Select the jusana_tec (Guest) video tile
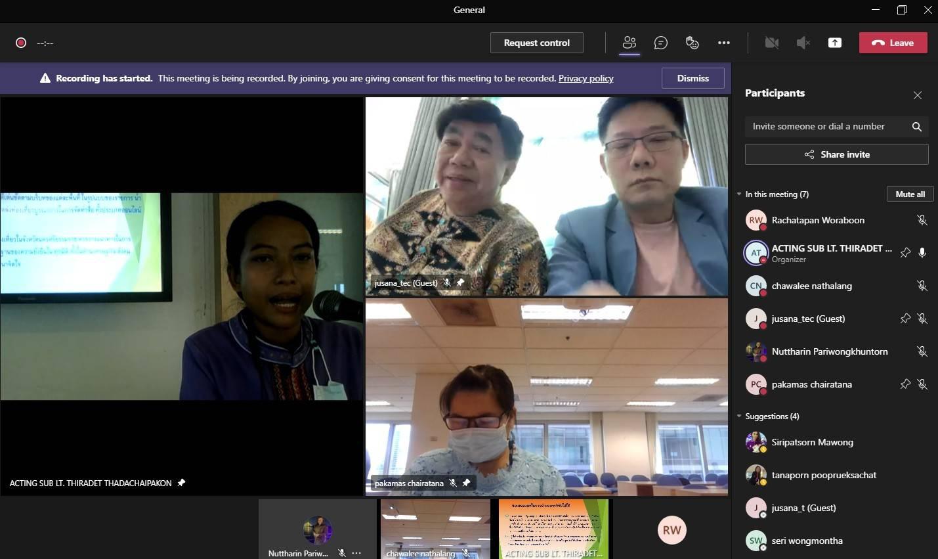 click(547, 196)
